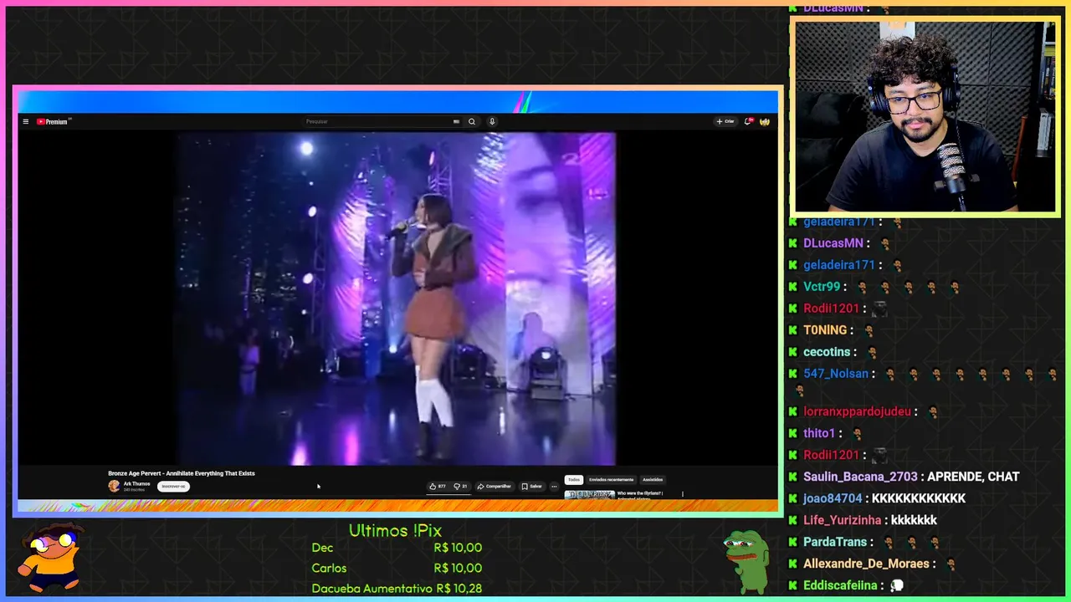The height and width of the screenshot is (602, 1071).
Task: Open the Ark Thumos channel avatar
Action: (114, 486)
